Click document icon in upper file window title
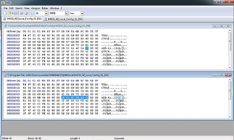Viewport: 234px width, 140px height. 5,26
